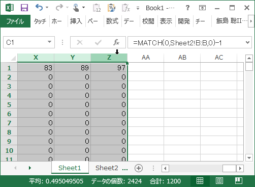Click the paste values clipboard icon

coord(97,8)
